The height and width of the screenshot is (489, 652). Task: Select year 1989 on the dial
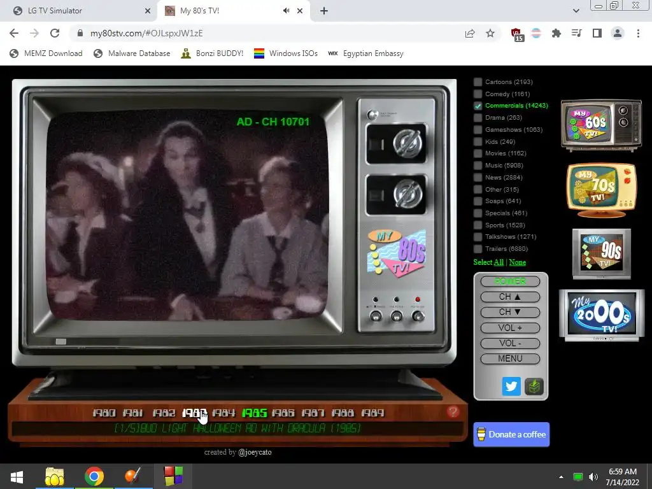pos(373,413)
